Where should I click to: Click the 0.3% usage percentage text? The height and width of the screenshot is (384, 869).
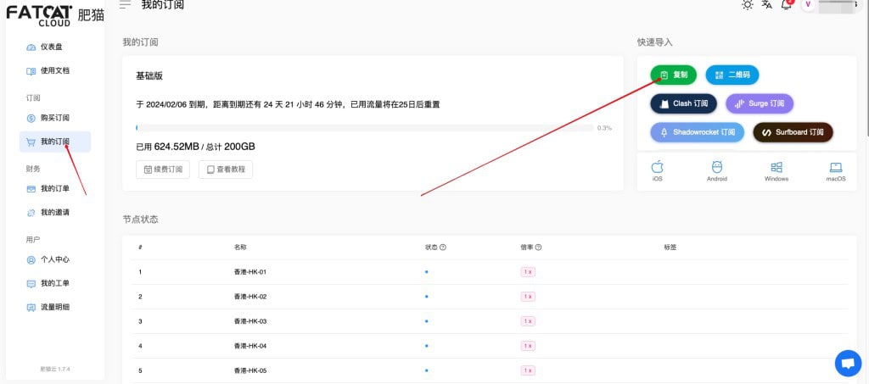tap(604, 128)
